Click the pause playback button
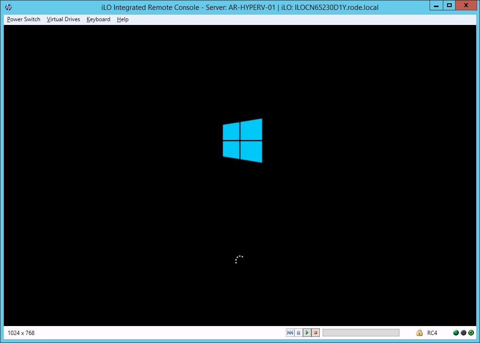Image resolution: width=480 pixels, height=343 pixels. (299, 333)
